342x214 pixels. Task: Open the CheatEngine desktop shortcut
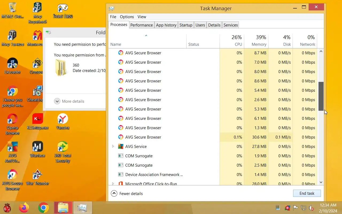pos(35,94)
